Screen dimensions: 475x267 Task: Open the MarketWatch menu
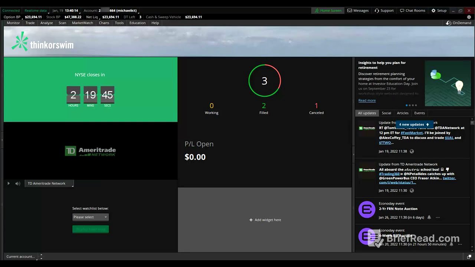[x=82, y=23]
